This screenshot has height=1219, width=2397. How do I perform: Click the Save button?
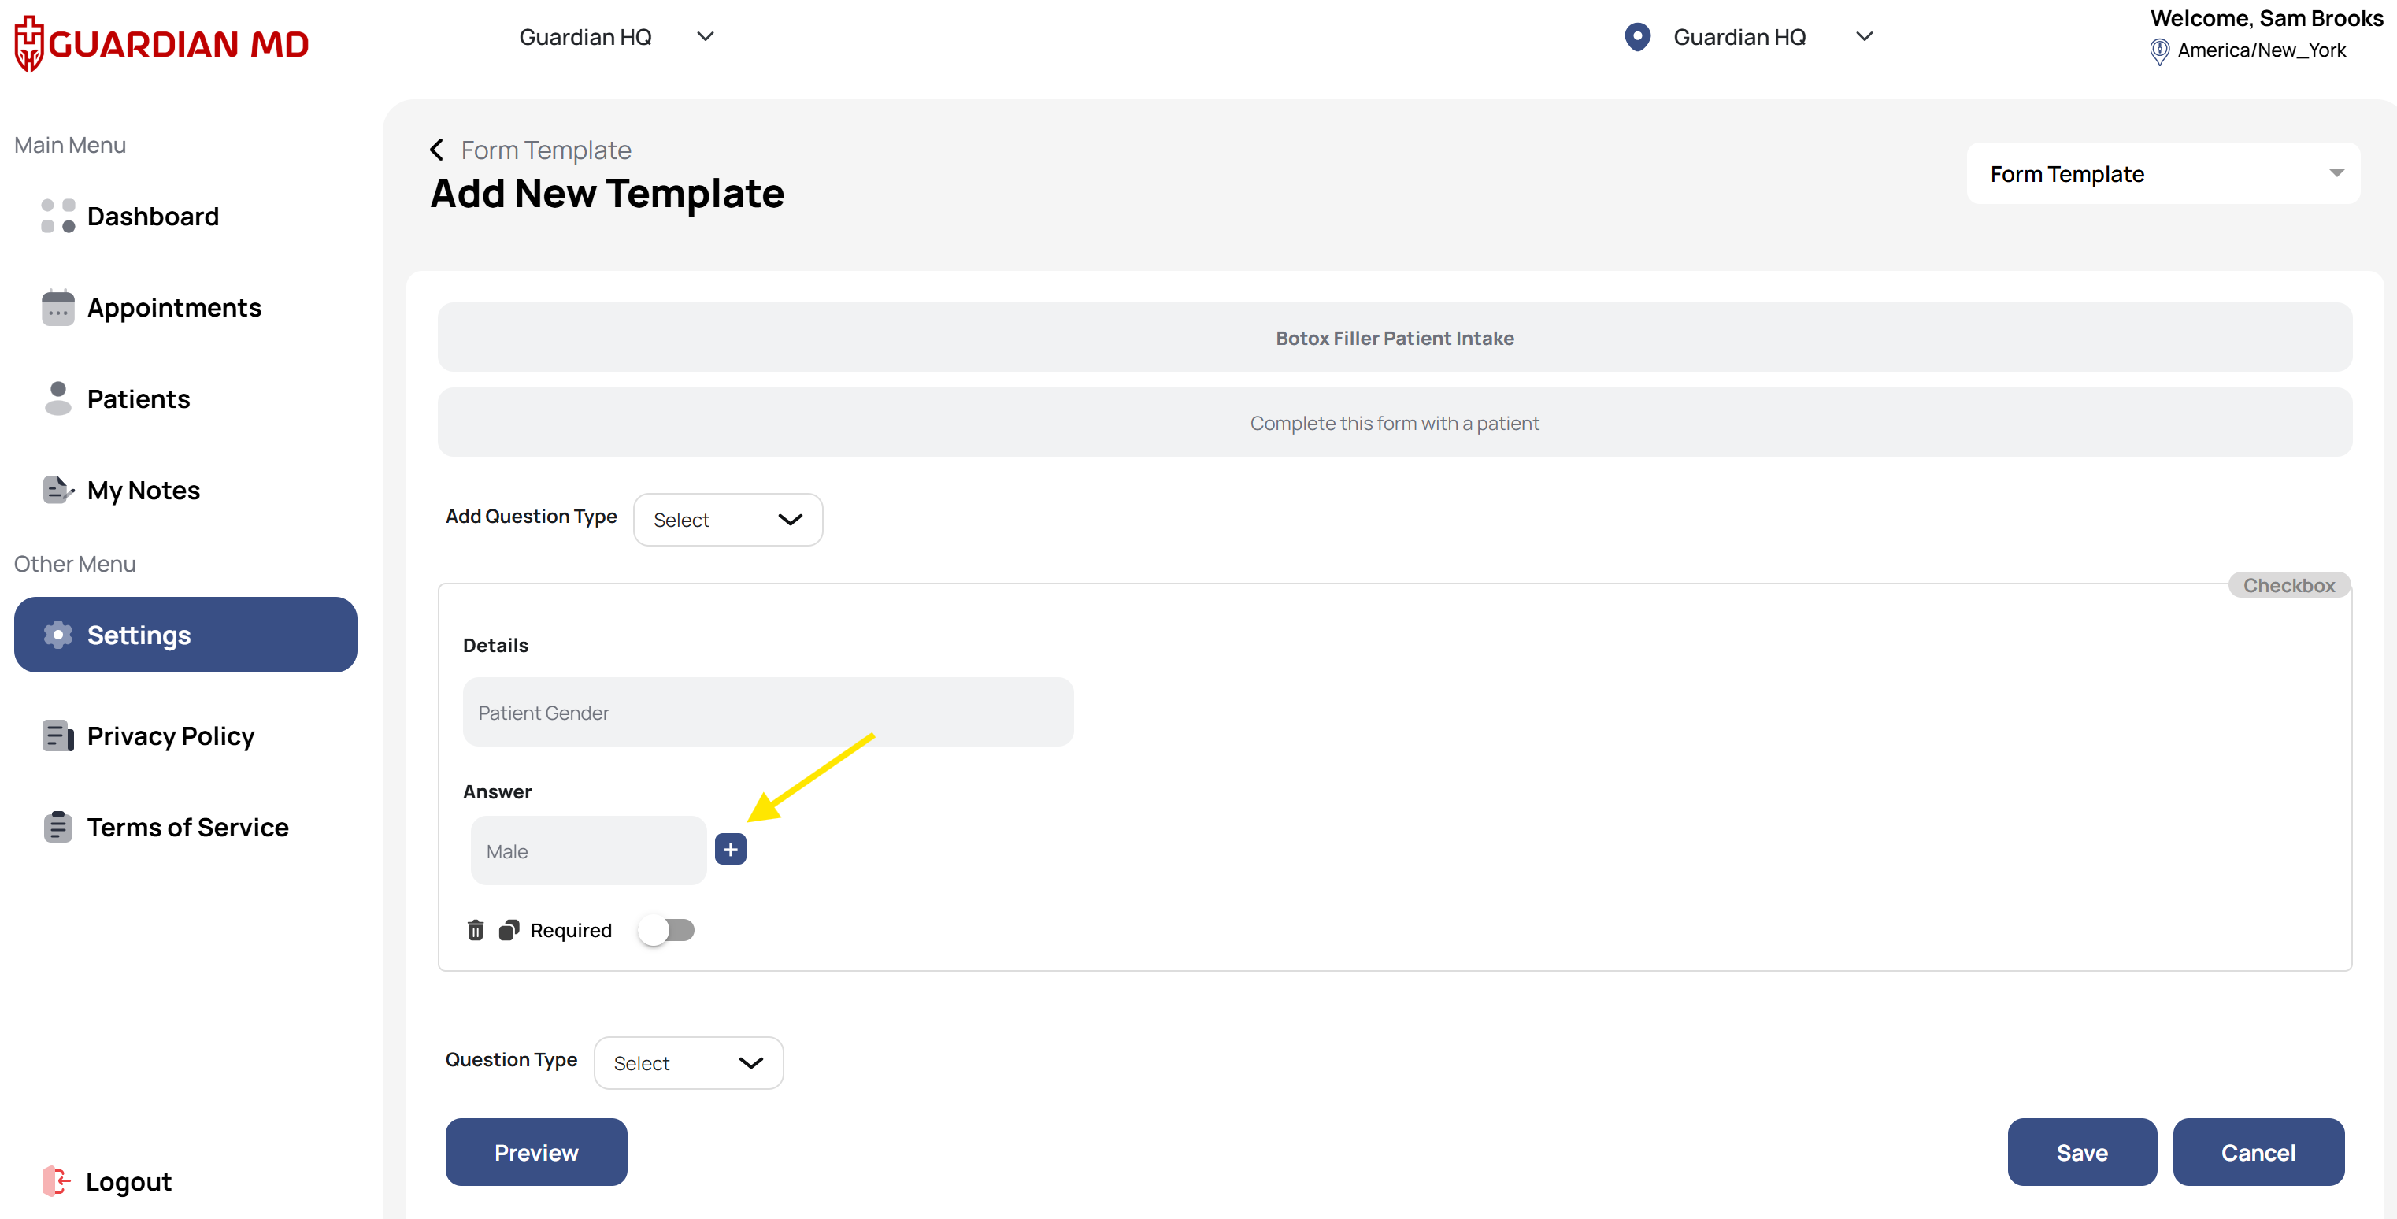pyautogui.click(x=2081, y=1152)
